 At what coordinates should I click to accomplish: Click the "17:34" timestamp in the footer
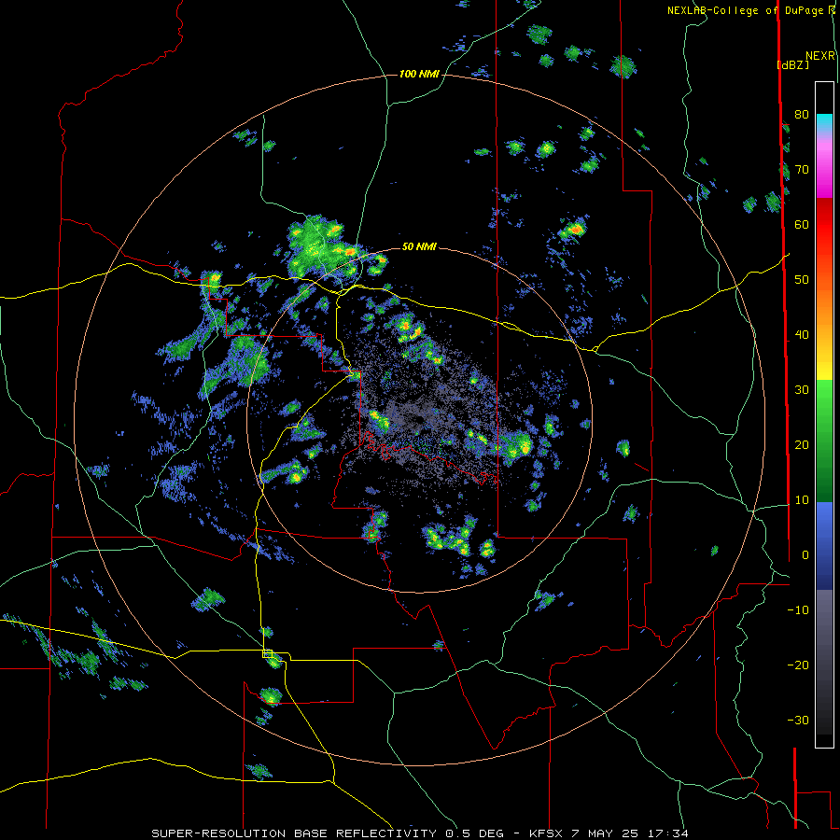point(667,833)
